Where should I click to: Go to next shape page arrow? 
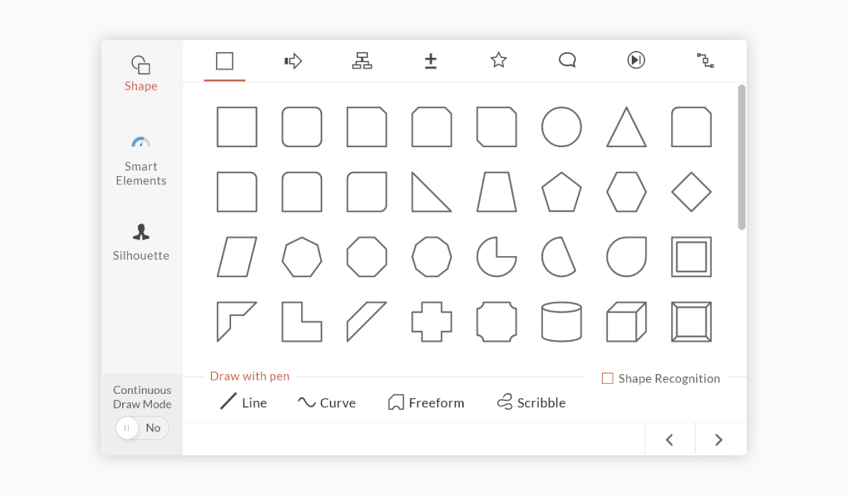tap(719, 440)
